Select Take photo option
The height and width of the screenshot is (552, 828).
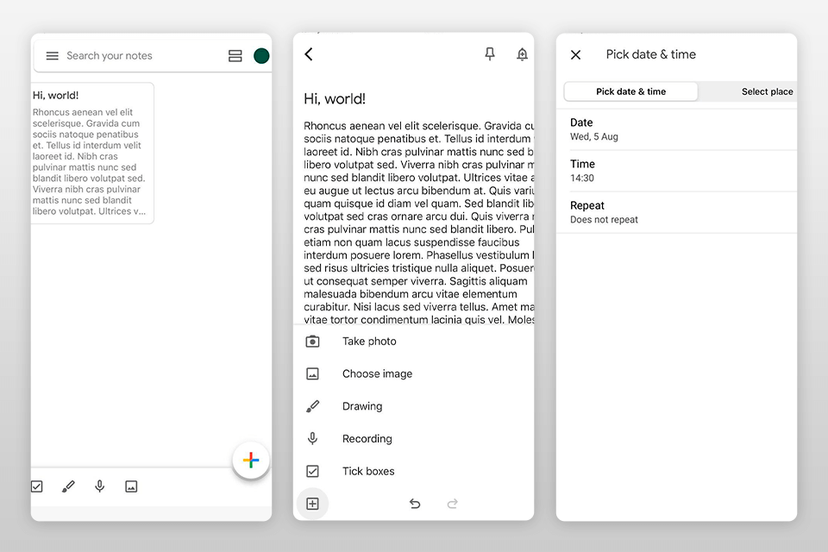pyautogui.click(x=413, y=342)
